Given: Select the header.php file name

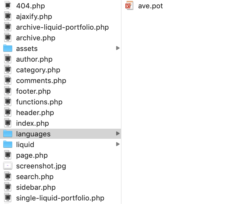Looking at the screenshot, I should [35, 113].
